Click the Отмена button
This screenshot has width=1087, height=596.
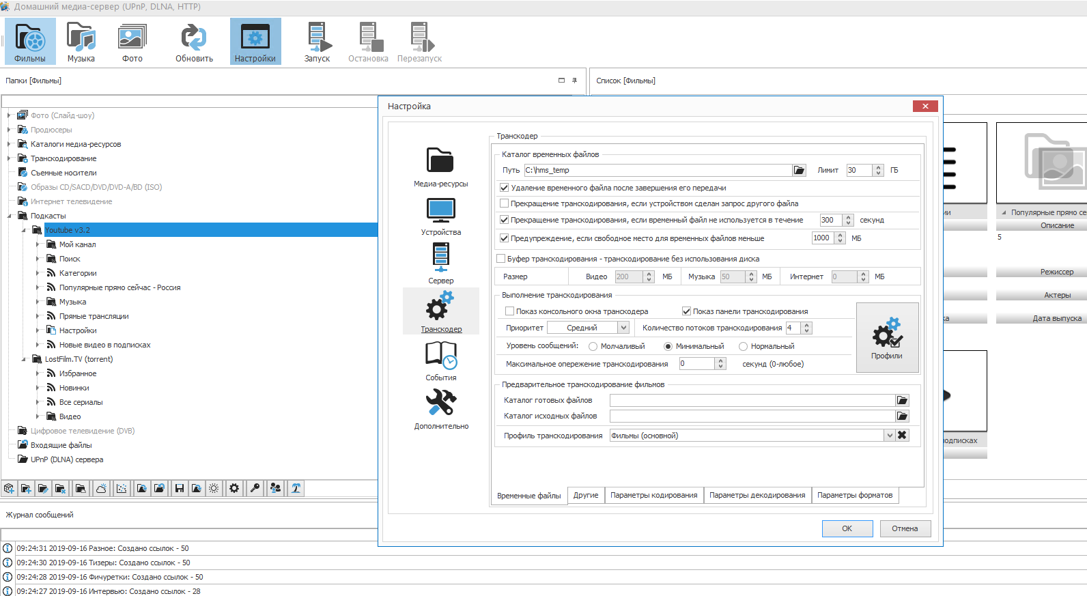904,528
